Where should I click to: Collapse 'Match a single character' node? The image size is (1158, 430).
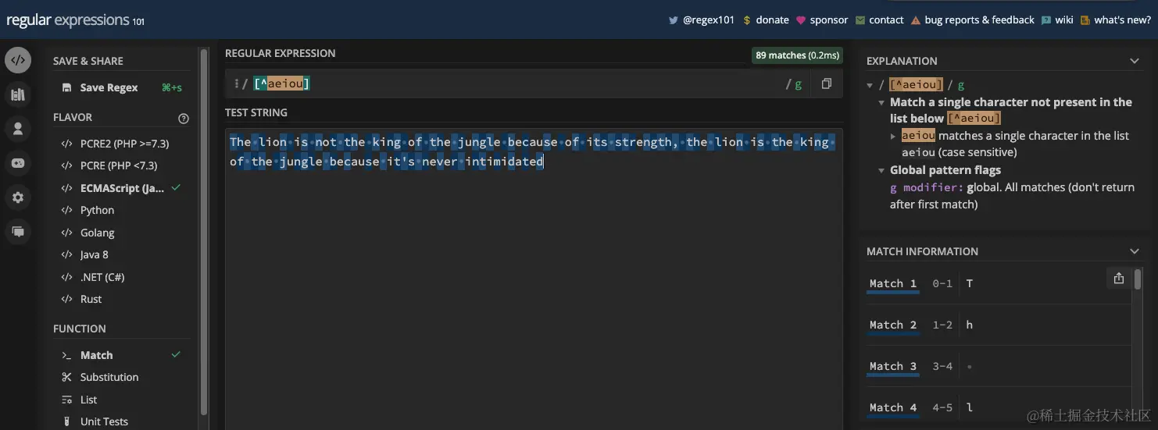click(883, 102)
